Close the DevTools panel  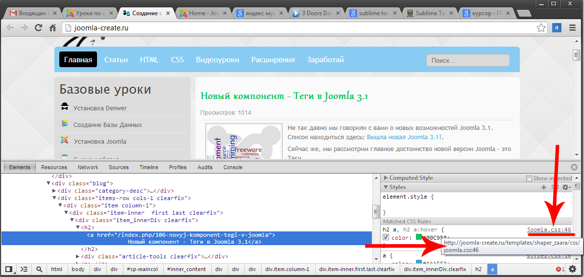(x=574, y=167)
